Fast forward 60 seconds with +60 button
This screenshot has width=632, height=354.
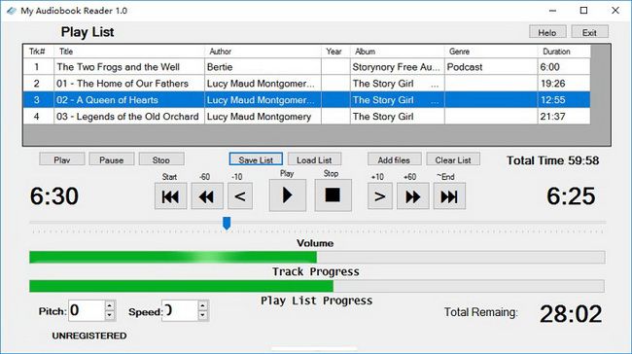[x=412, y=195]
